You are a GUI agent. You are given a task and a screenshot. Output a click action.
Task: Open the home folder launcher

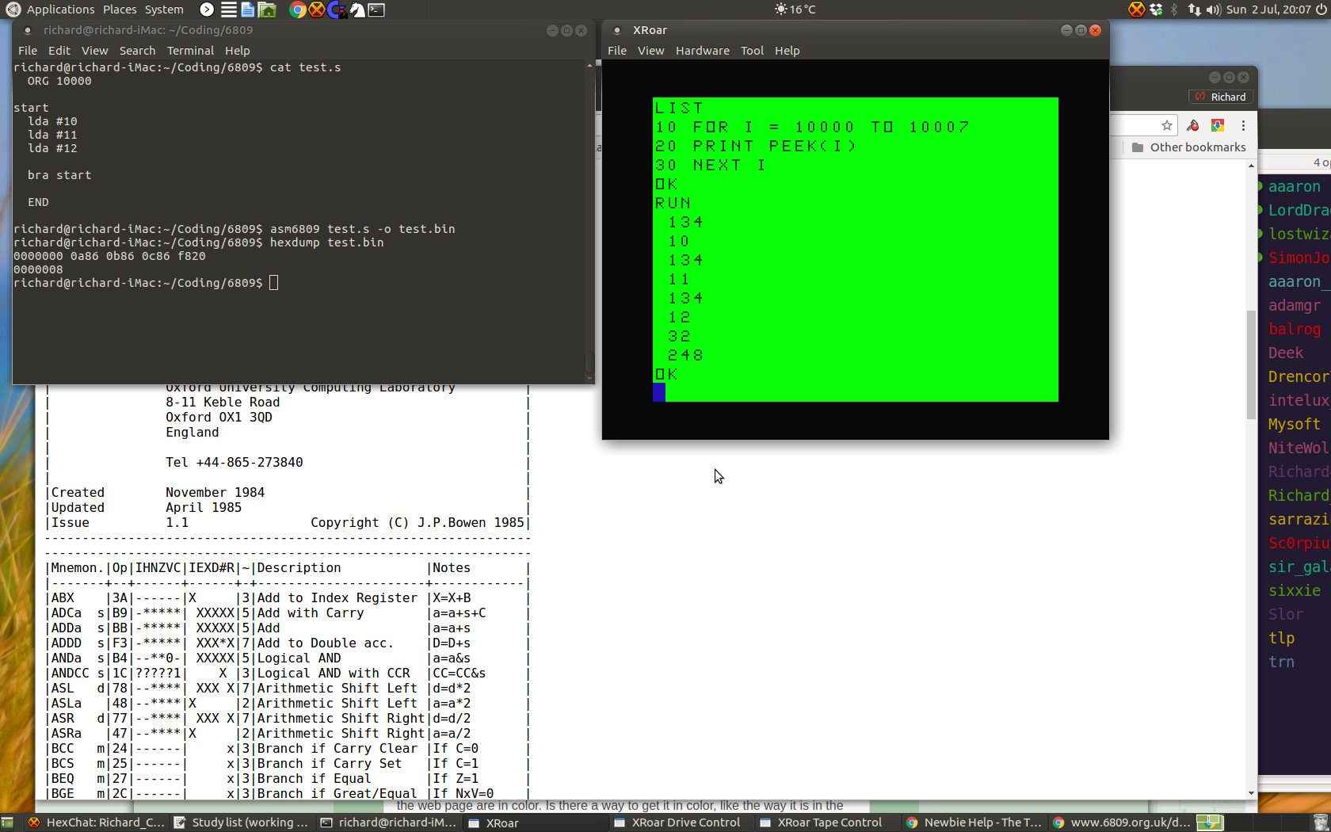(x=268, y=10)
